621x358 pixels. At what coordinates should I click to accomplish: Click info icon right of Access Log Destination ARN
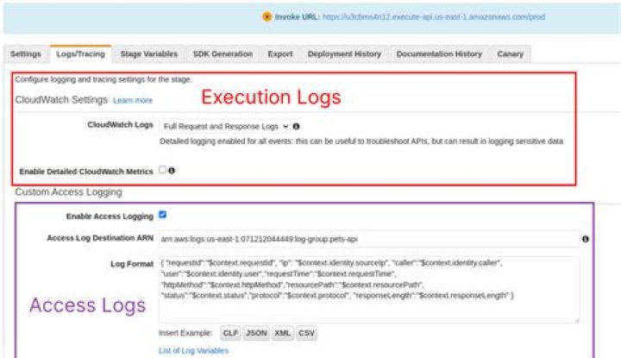click(586, 239)
